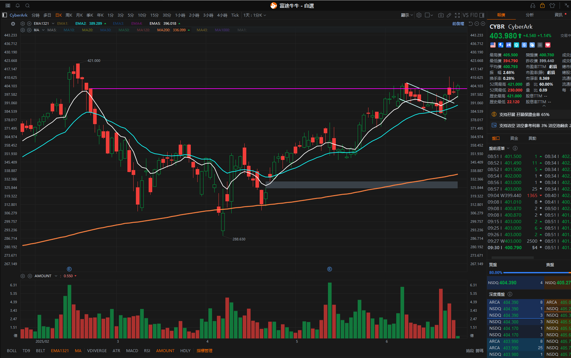Screen dimensions: 571x358
Task: Remove the MA indicator
Action: tap(29, 30)
